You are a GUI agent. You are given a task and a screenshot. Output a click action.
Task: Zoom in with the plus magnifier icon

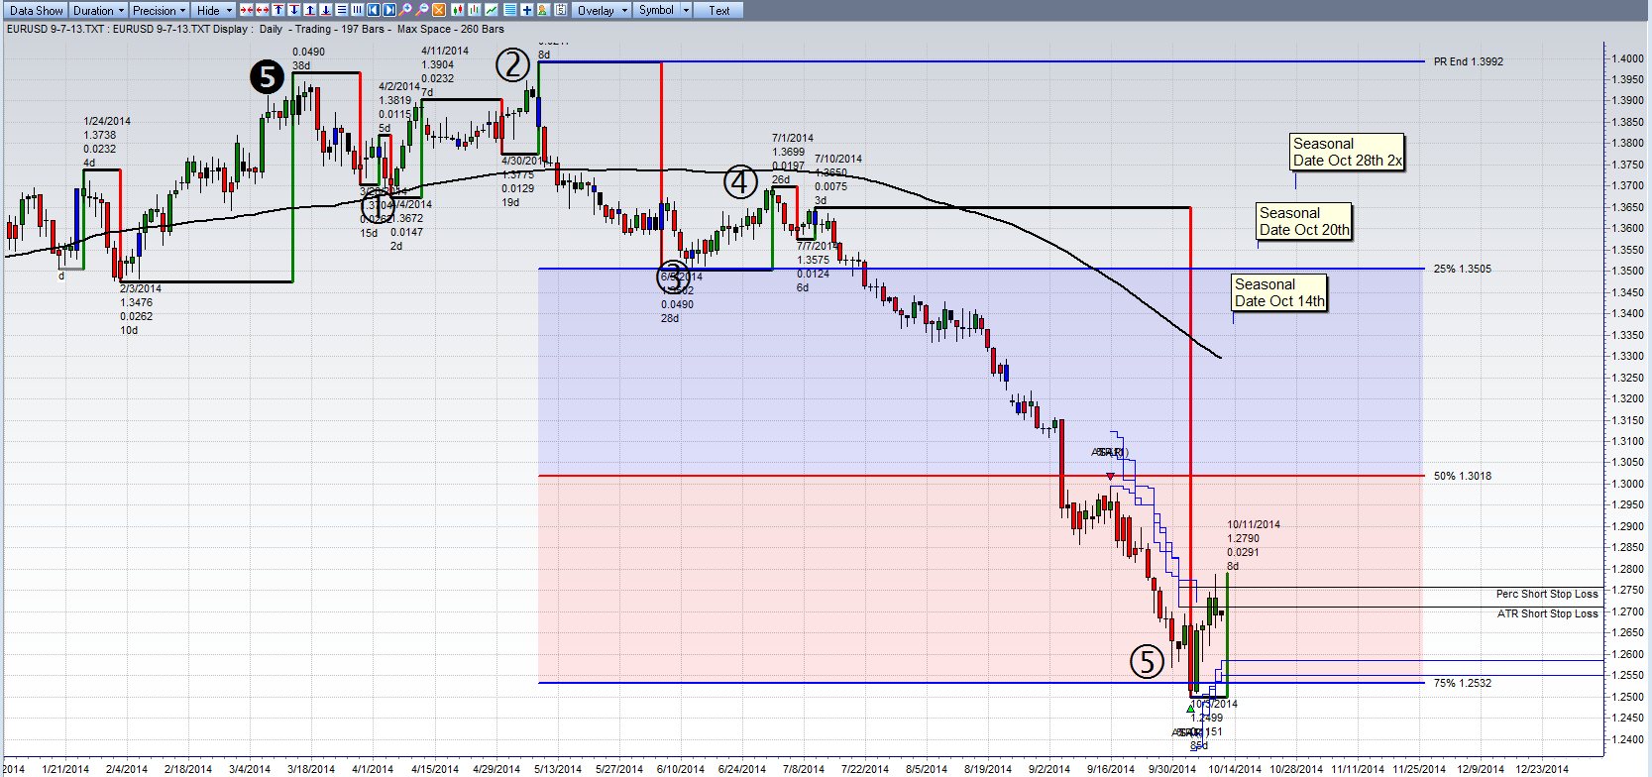click(405, 10)
